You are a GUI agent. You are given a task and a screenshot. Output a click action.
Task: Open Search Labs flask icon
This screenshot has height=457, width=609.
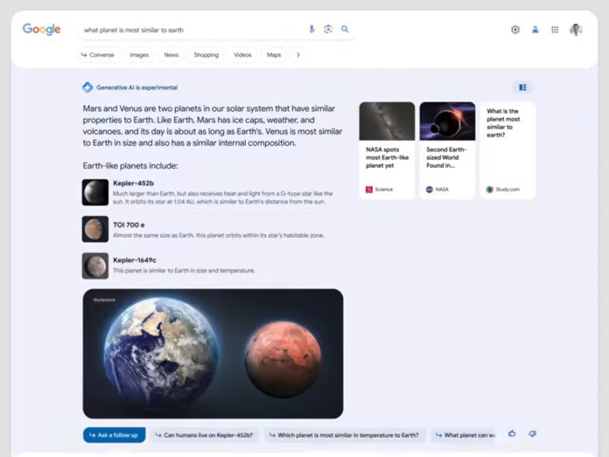tap(535, 30)
